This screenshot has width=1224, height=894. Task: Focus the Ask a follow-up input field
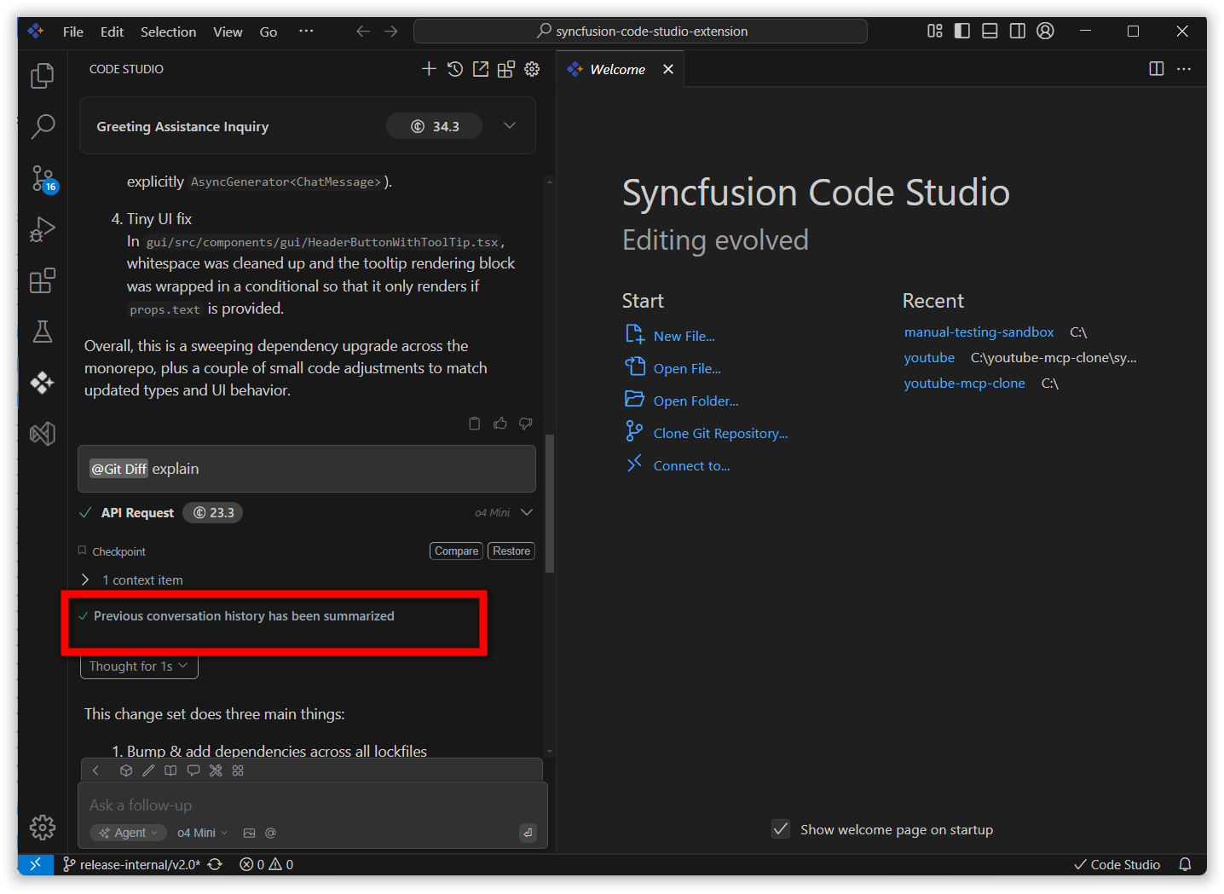point(314,805)
